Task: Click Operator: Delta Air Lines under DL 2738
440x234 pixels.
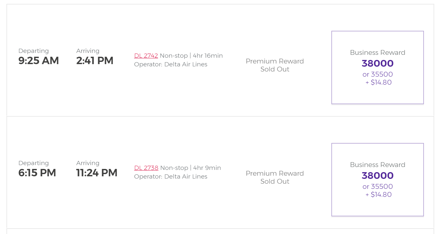Action: [x=171, y=177]
